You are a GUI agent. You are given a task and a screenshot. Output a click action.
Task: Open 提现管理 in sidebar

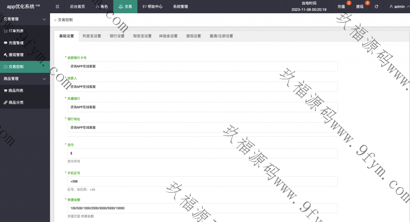(16, 55)
